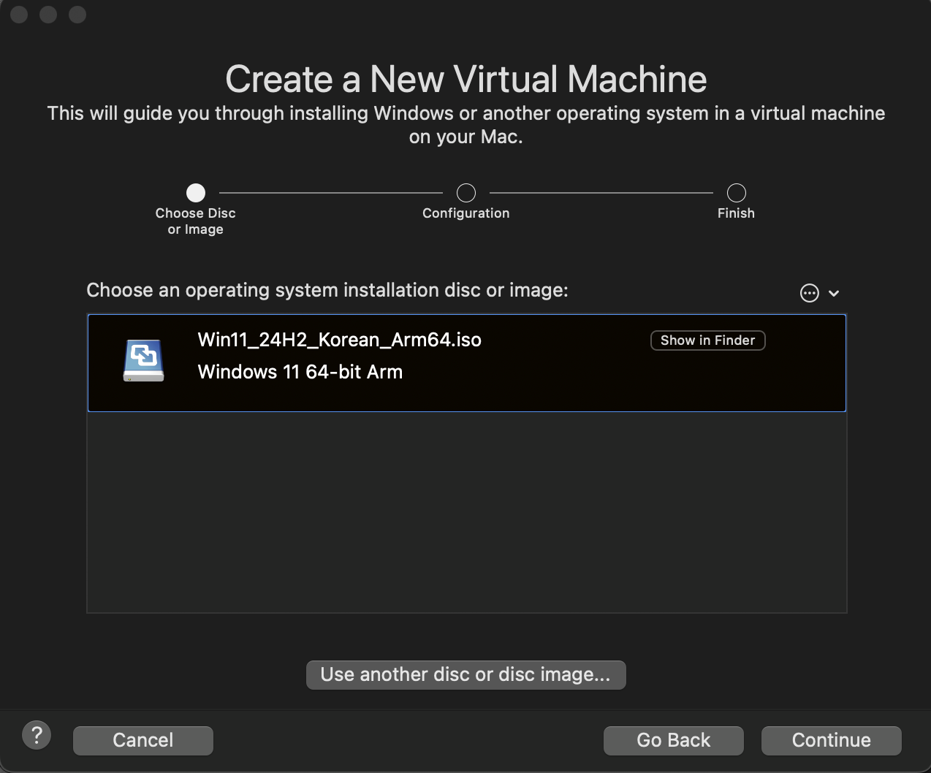931x773 pixels.
Task: Click the Choose Disc or Image step circle
Action: pyautogui.click(x=196, y=193)
